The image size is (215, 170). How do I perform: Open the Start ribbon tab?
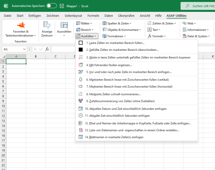click(x=20, y=16)
